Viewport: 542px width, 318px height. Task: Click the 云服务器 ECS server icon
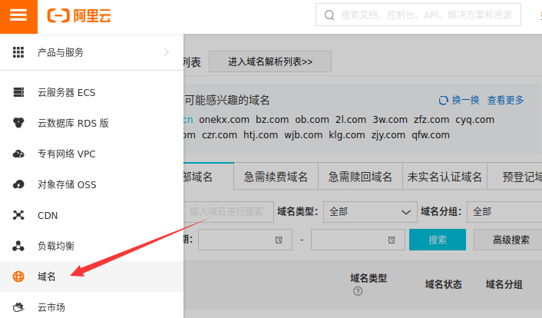[x=18, y=92]
